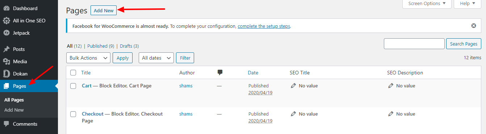Sort by the comments bubble column icon
This screenshot has width=486, height=134.
(220, 73)
